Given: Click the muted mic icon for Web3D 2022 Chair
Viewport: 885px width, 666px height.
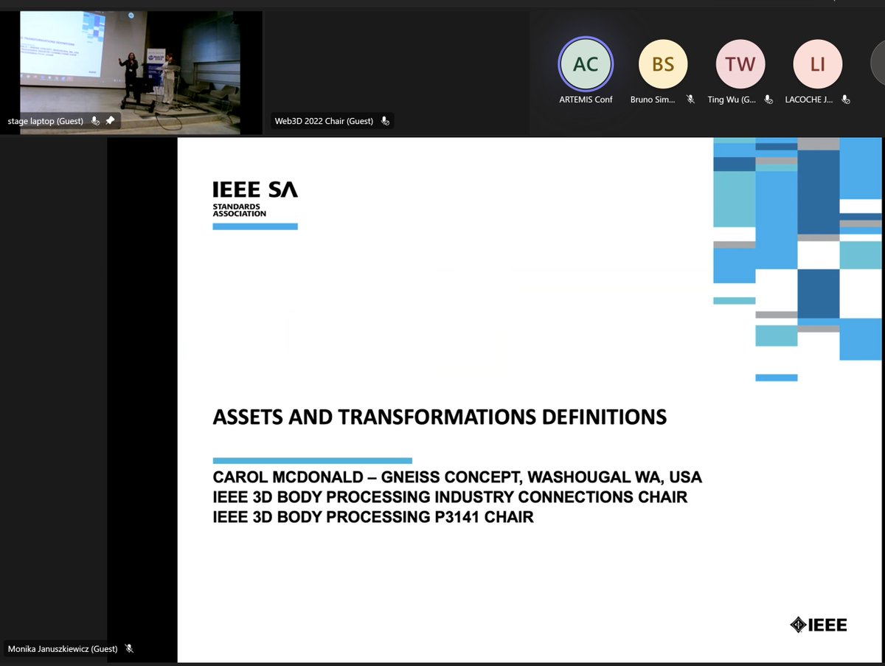Looking at the screenshot, I should click(x=385, y=121).
